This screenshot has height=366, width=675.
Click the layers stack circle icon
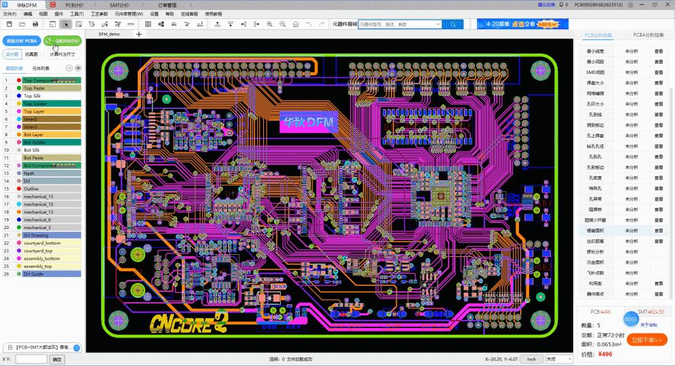pyautogui.click(x=78, y=68)
